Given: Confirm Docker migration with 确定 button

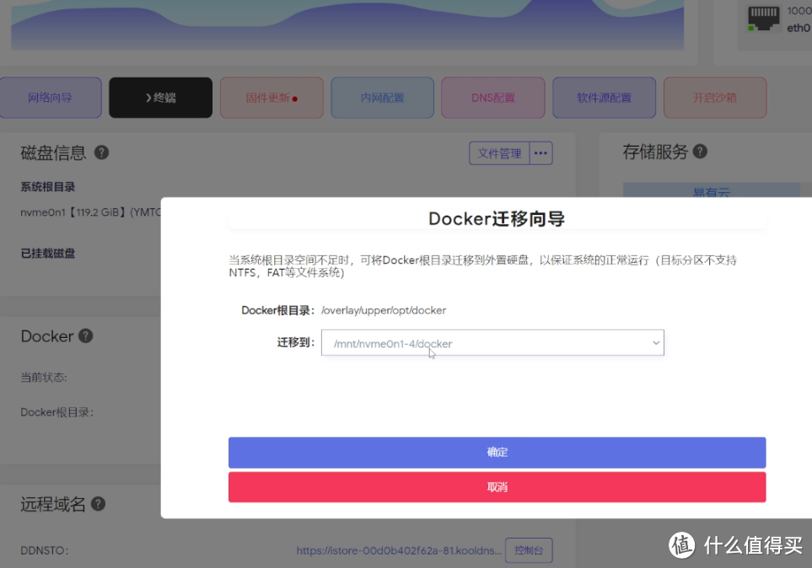Looking at the screenshot, I should [x=497, y=453].
